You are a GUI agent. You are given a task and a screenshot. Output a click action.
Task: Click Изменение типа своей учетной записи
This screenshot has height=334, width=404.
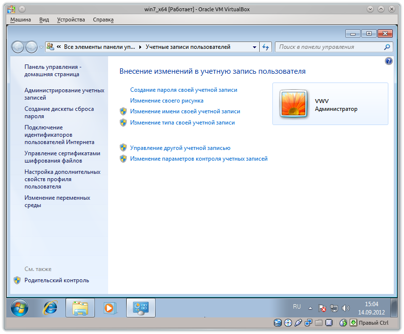(182, 123)
